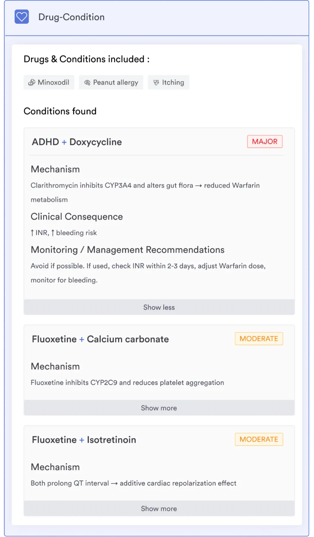The height and width of the screenshot is (537, 314).
Task: Open the Fluoxetine + Calcium carbonate title
Action: (100, 339)
